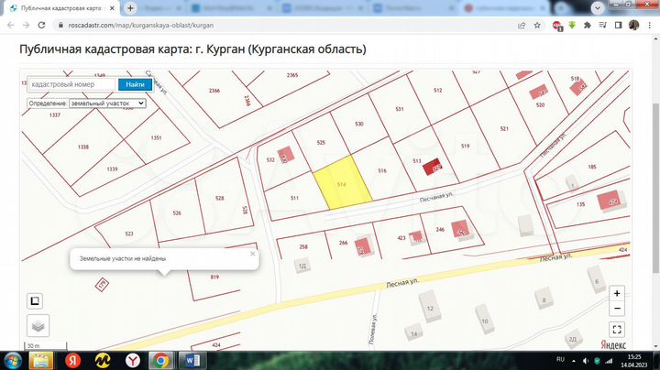
Task: Select parcel 2366 on the map
Action: click(x=214, y=91)
